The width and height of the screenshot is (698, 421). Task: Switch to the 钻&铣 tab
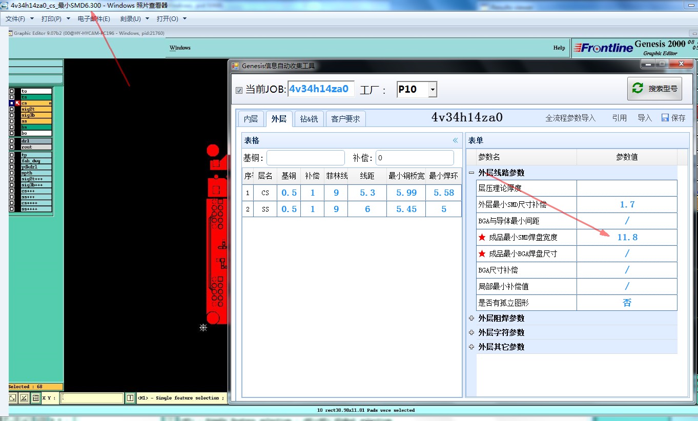pyautogui.click(x=309, y=119)
